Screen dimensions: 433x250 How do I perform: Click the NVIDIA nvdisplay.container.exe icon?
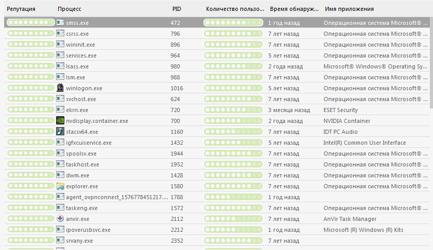pos(61,121)
